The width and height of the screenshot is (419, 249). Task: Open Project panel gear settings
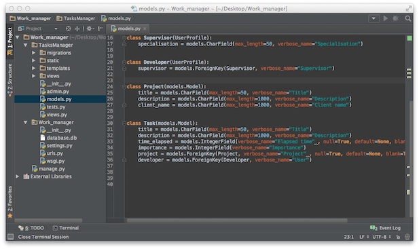90,28
